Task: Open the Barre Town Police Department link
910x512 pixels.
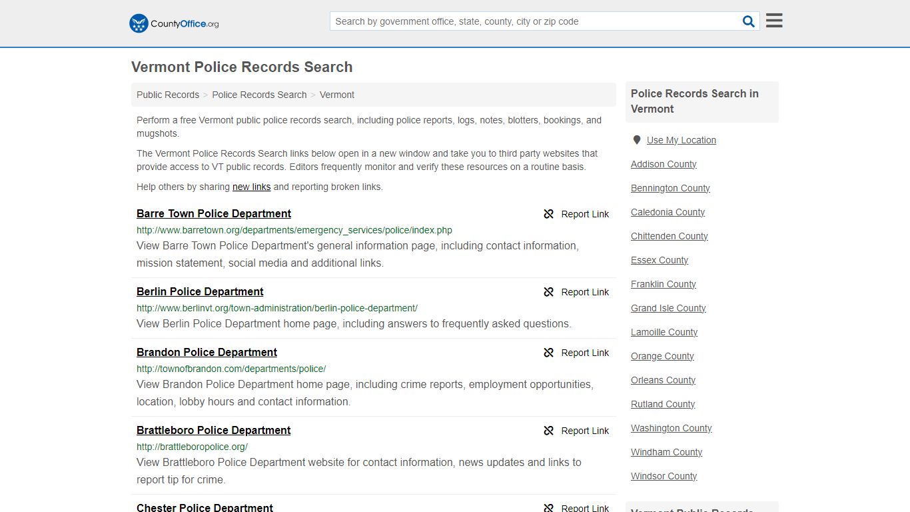Action: pyautogui.click(x=214, y=213)
